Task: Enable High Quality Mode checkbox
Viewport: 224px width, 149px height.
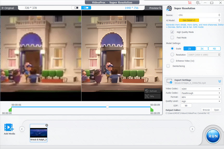Action: pos(172,32)
